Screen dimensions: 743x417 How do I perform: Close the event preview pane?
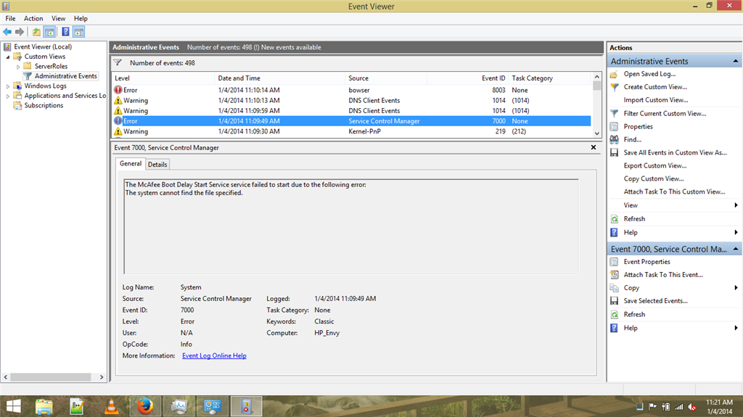(594, 147)
